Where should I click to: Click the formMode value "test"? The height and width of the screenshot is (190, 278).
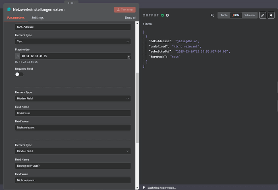175,57
